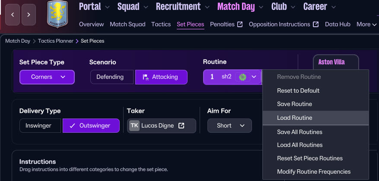Screen dimensions: 379x181
Task: Click the TK taker badge
Action: pyautogui.click(x=134, y=126)
